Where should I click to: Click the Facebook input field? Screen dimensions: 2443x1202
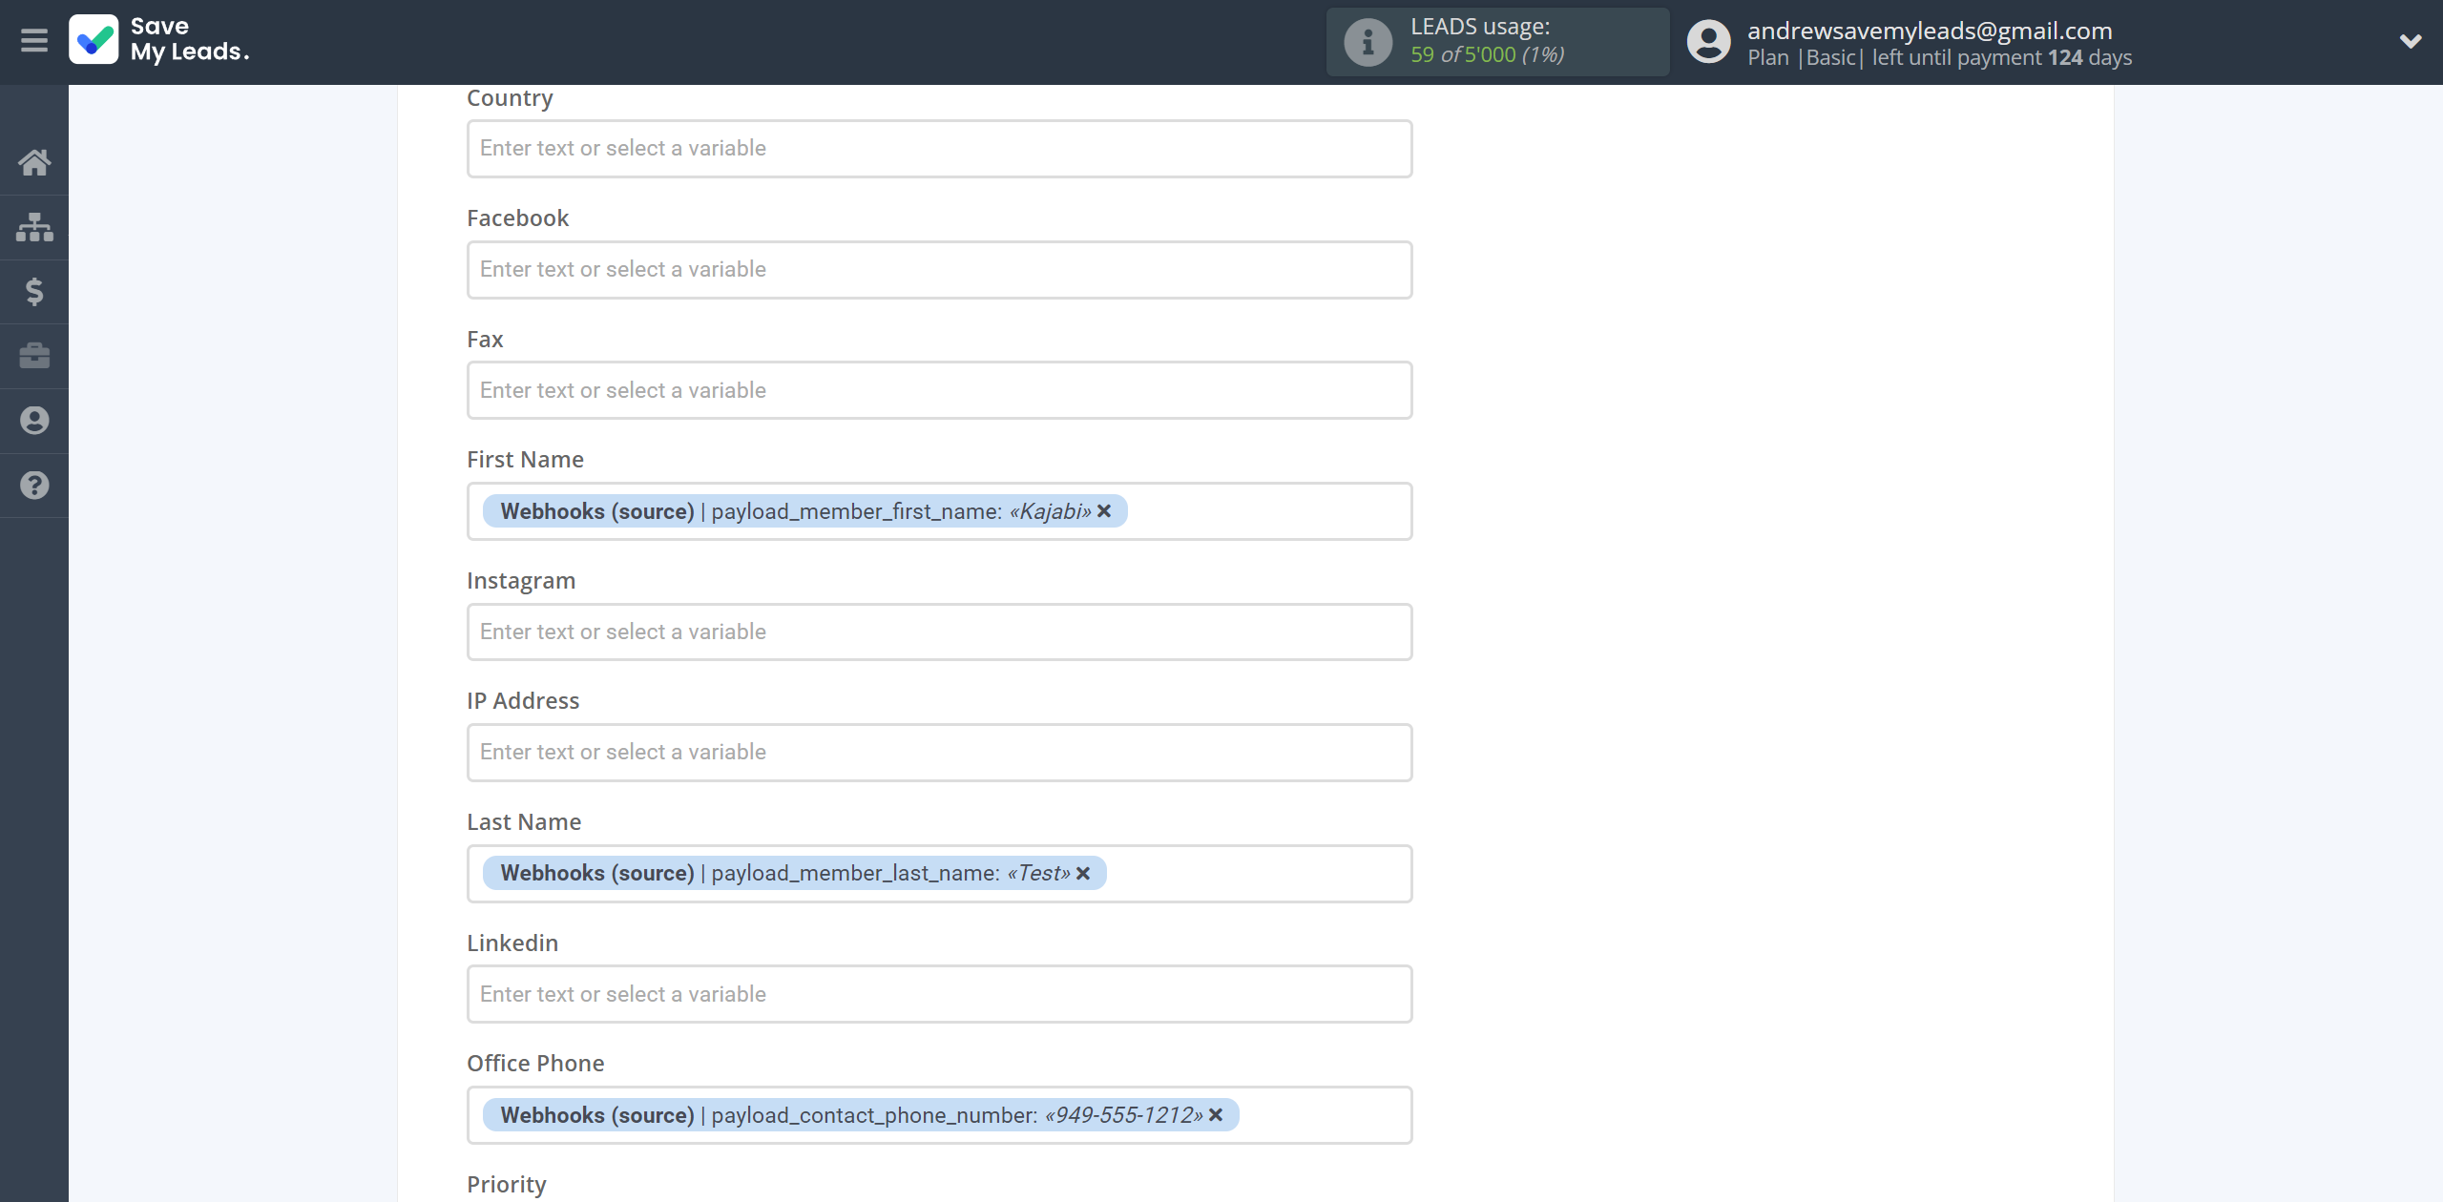point(939,270)
